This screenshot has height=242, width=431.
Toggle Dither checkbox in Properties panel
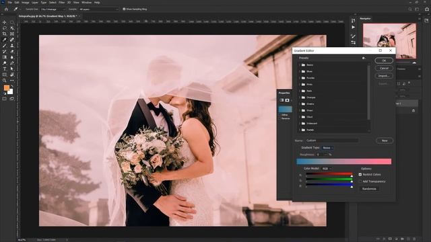point(279,115)
